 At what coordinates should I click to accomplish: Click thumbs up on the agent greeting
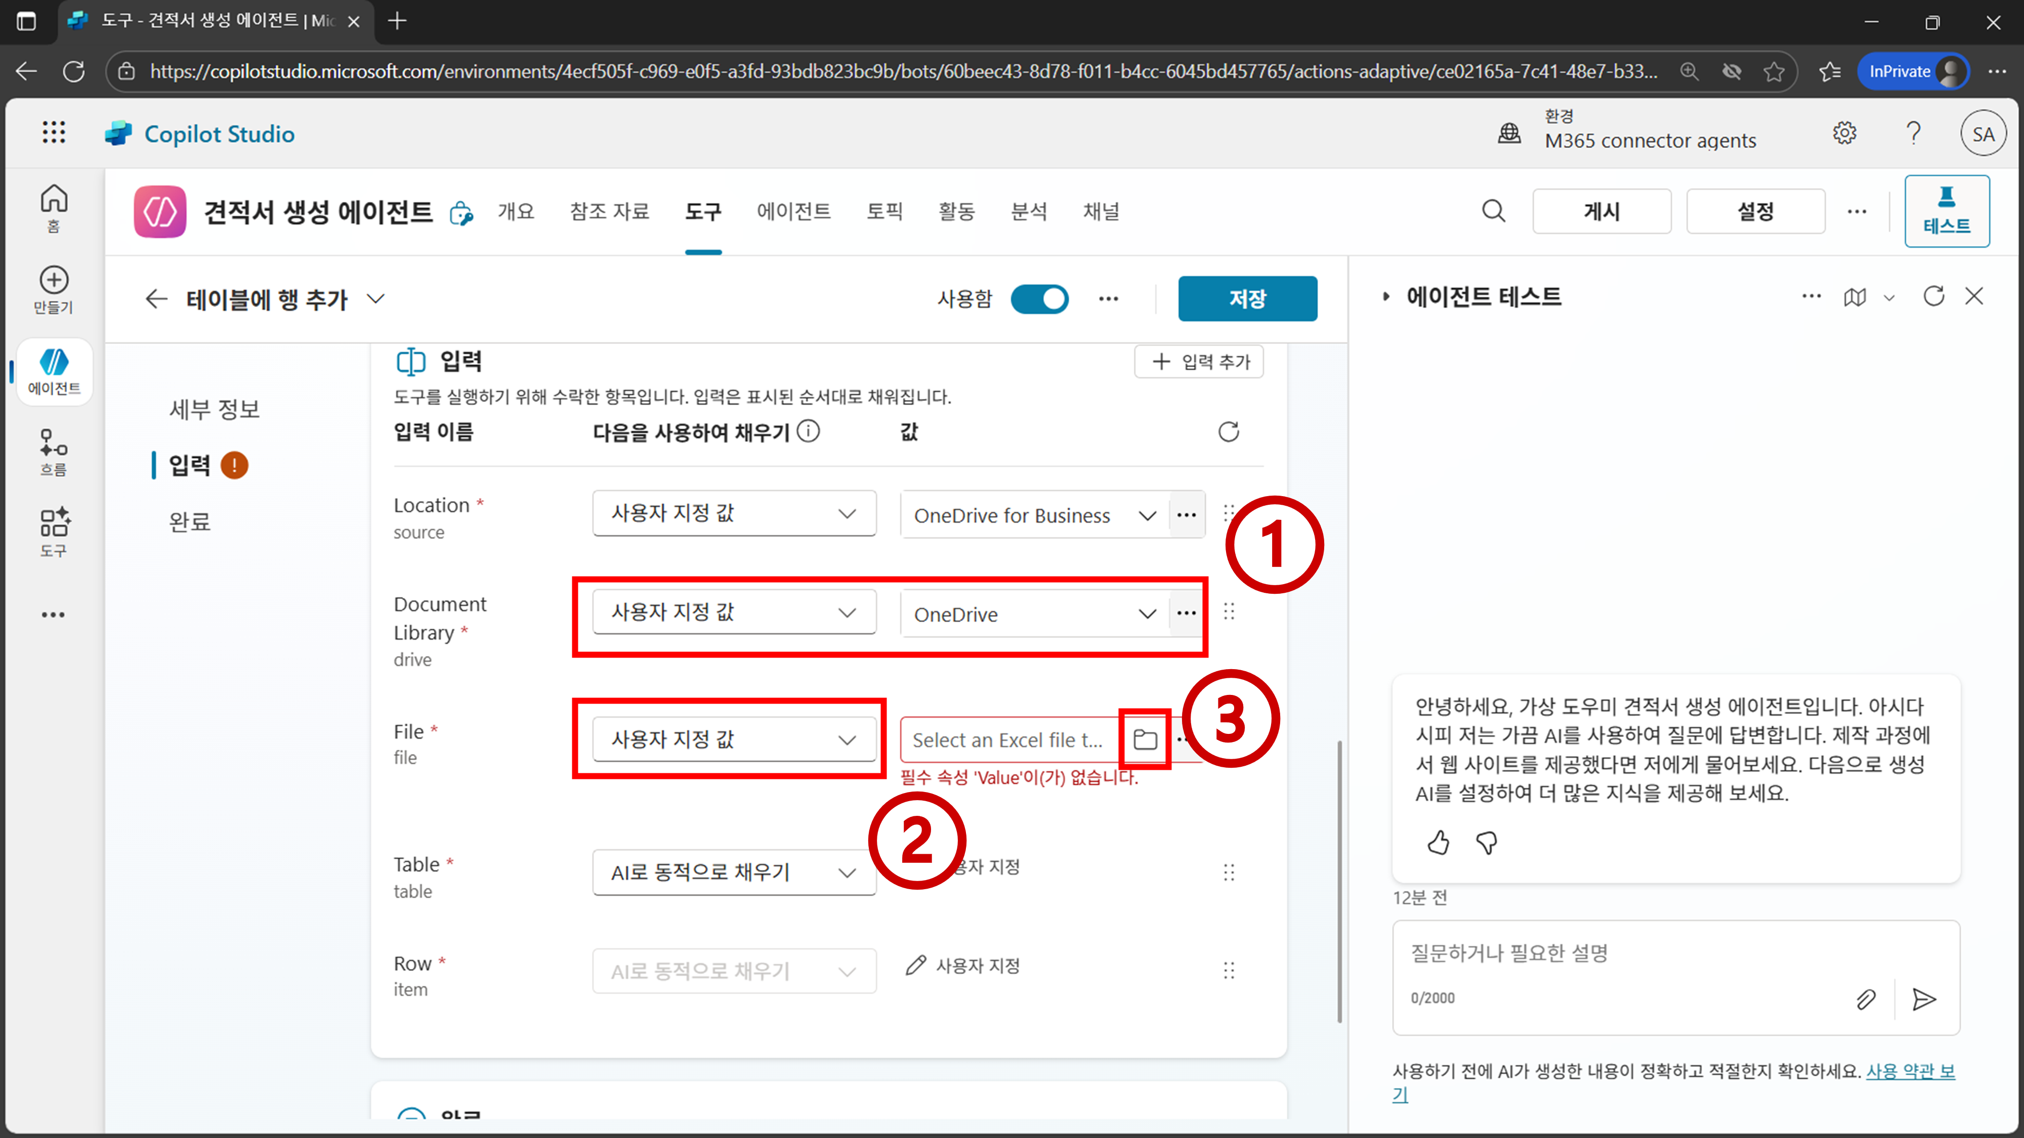pyautogui.click(x=1438, y=843)
